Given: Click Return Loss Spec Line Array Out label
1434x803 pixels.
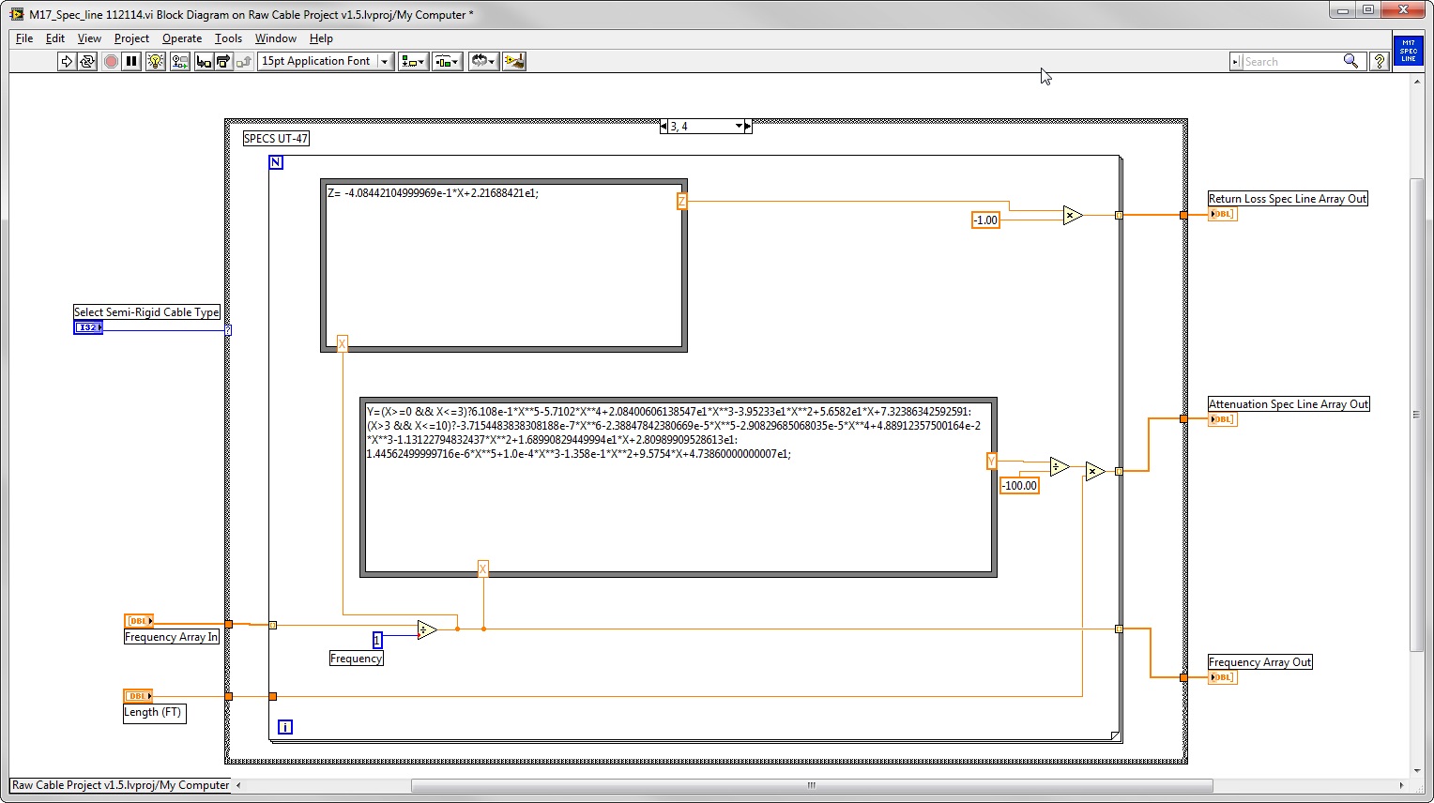Looking at the screenshot, I should (1288, 199).
